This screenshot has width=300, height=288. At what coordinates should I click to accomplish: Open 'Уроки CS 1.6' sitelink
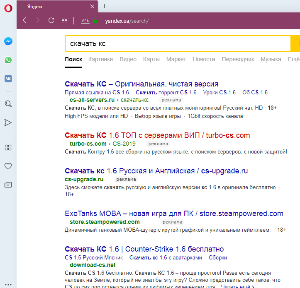(x=219, y=92)
